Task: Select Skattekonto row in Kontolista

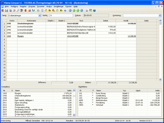Action: 37,105
